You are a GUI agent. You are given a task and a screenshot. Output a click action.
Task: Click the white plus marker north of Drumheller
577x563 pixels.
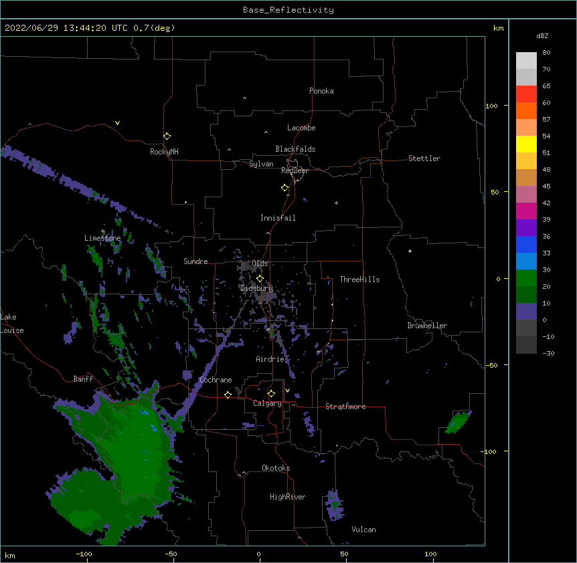410,251
